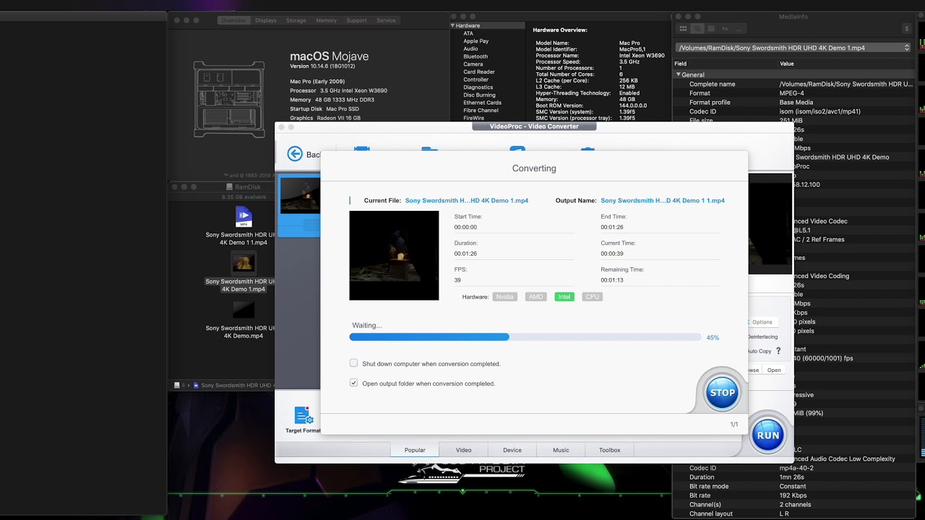Open the Toolbox tab
Viewport: 925px width, 520px height.
pos(610,450)
